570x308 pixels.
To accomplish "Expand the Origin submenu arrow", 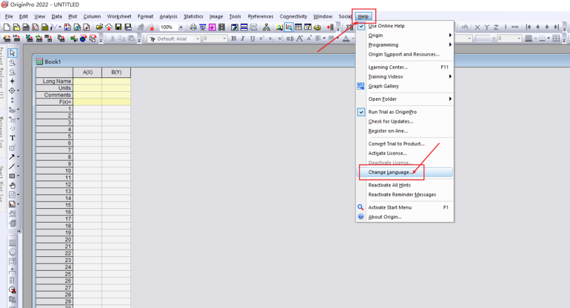I will 450,35.
